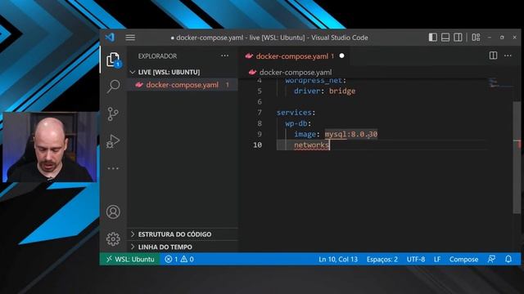Expand the ESTRUTURA DO CÓDIGO section

tap(183, 234)
